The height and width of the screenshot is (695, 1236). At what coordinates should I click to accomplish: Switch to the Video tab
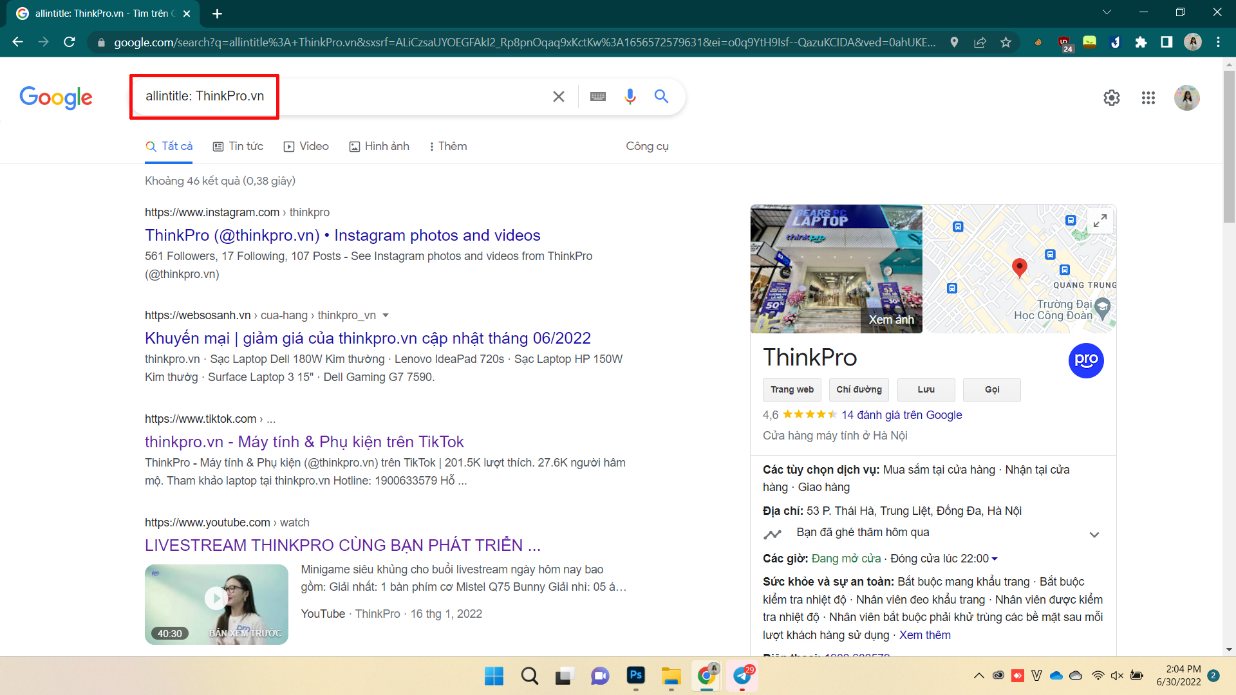click(306, 146)
